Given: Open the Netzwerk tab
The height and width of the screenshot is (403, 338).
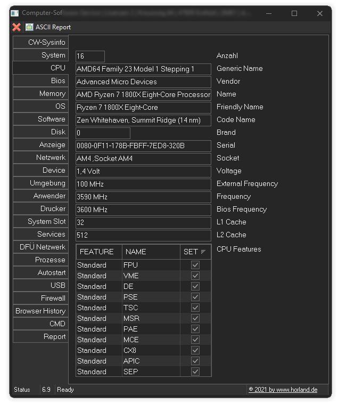Looking at the screenshot, I should [x=40, y=157].
